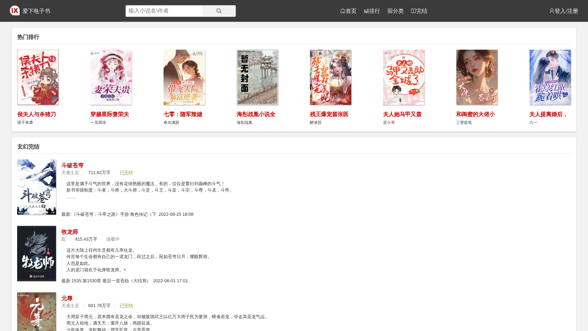The width and height of the screenshot is (588, 331).
Task: Click title link 侯夫人与杀猪刀
Action: [x=36, y=114]
